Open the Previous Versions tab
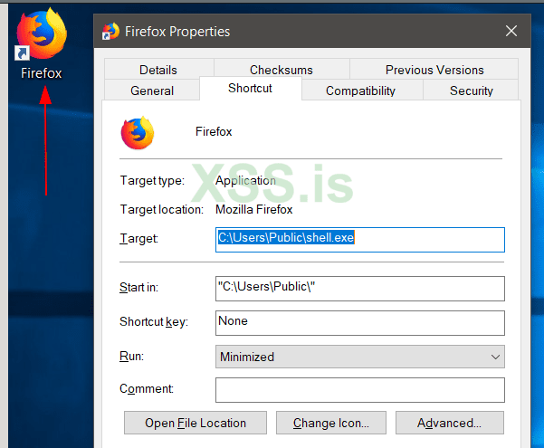The width and height of the screenshot is (544, 448). click(x=434, y=70)
